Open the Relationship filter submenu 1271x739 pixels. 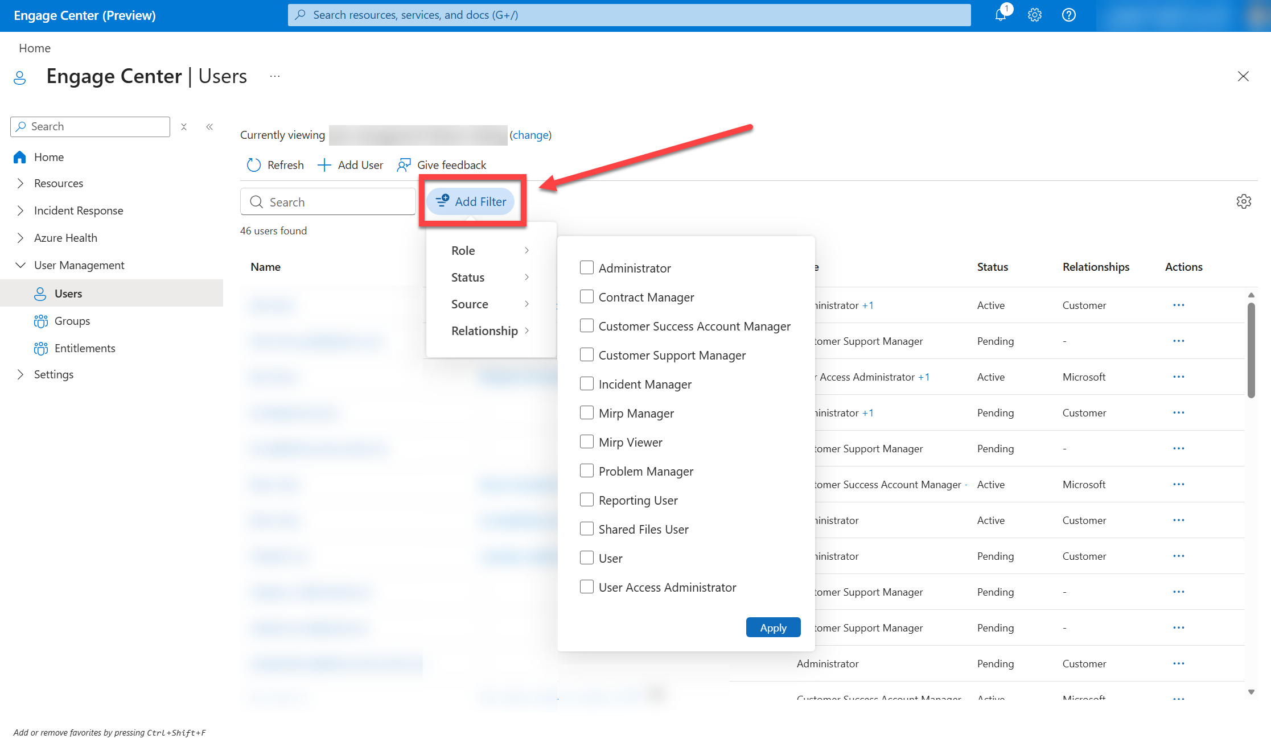pyautogui.click(x=491, y=331)
